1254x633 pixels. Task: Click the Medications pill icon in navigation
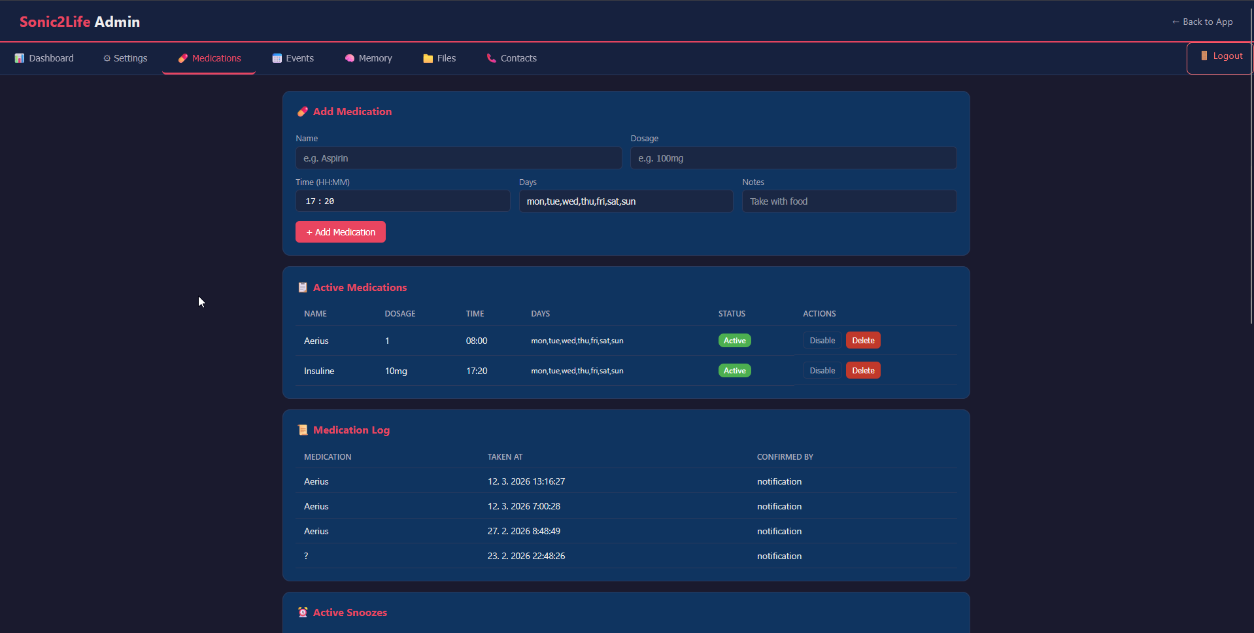[x=183, y=58]
